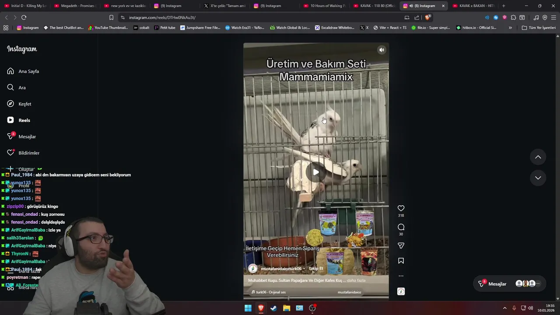The height and width of the screenshot is (315, 560).
Task: Open the reel's three-dot more options
Action: pyautogui.click(x=401, y=276)
